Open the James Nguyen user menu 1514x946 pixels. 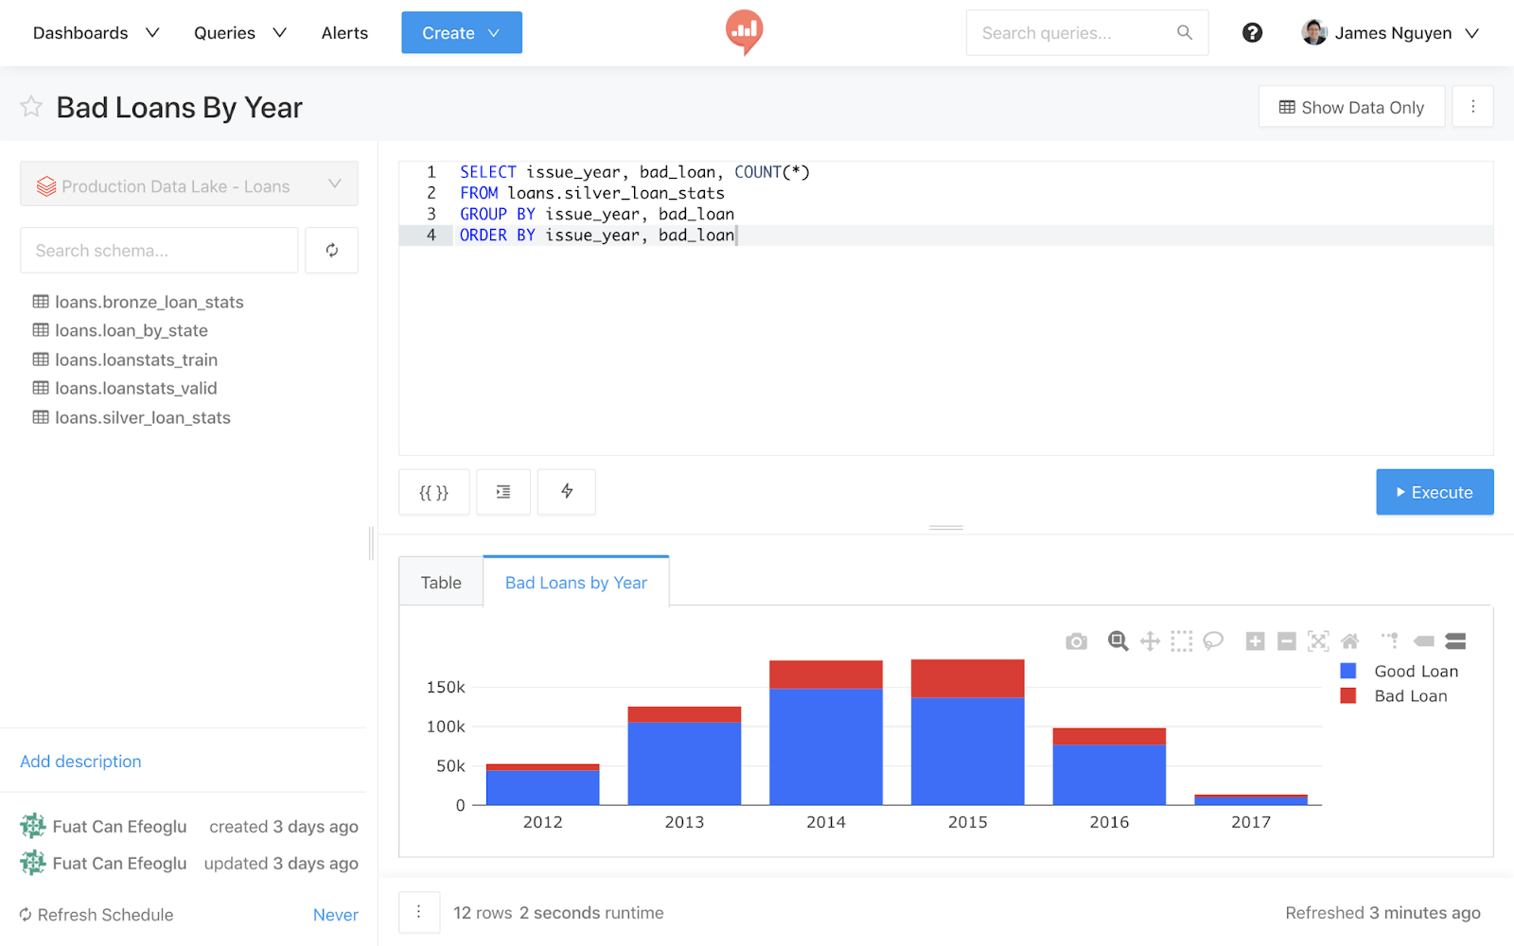tap(1390, 33)
